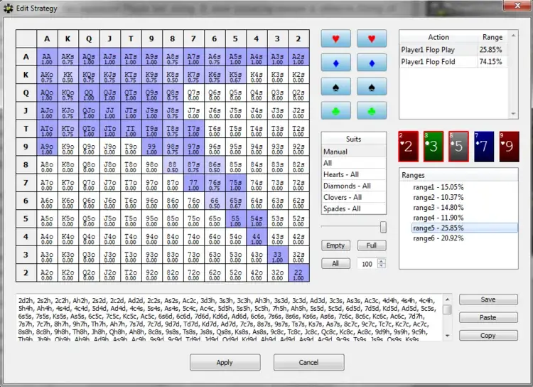Select the blue 7 of diamonds board card
533x387 pixels.
(x=484, y=147)
